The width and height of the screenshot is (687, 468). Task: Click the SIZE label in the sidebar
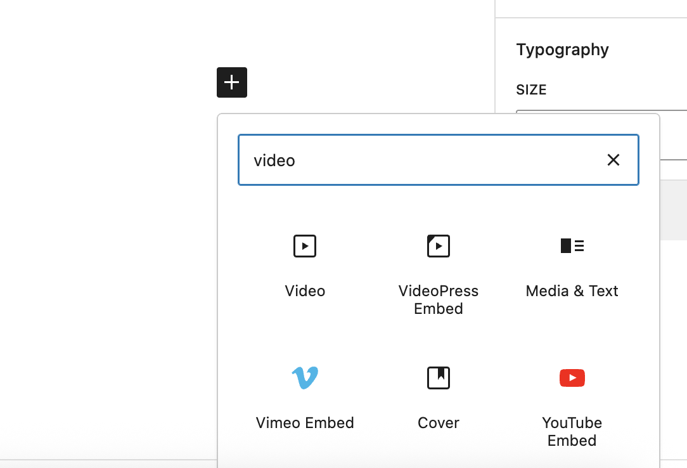click(531, 89)
